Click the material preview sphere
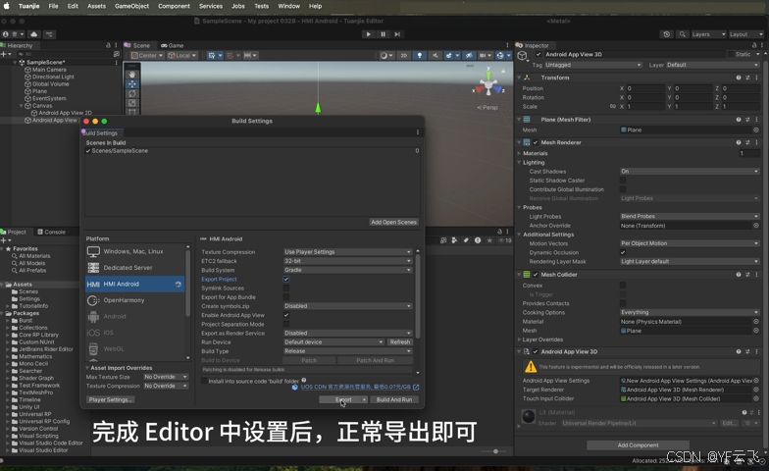769x471 pixels. (529, 416)
